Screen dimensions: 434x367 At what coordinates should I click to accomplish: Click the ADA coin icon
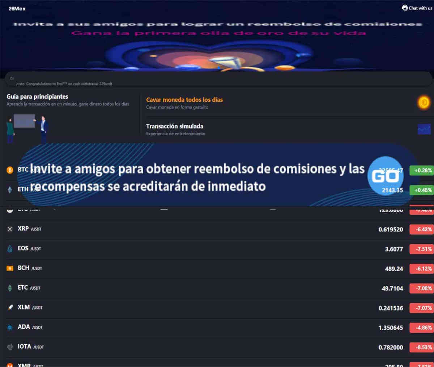10,327
